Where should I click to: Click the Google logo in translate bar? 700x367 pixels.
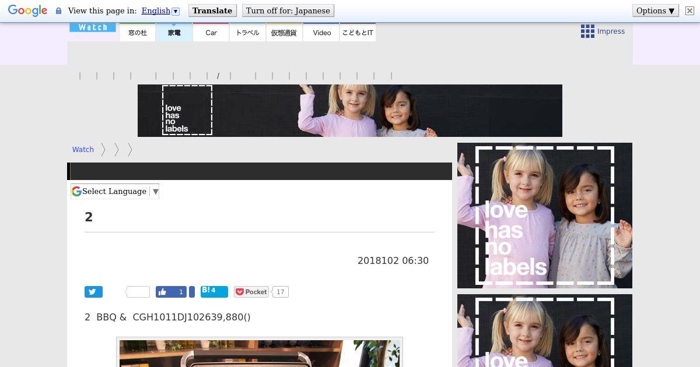pyautogui.click(x=27, y=10)
